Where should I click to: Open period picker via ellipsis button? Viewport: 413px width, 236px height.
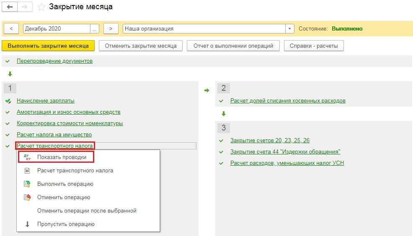[x=95, y=29]
